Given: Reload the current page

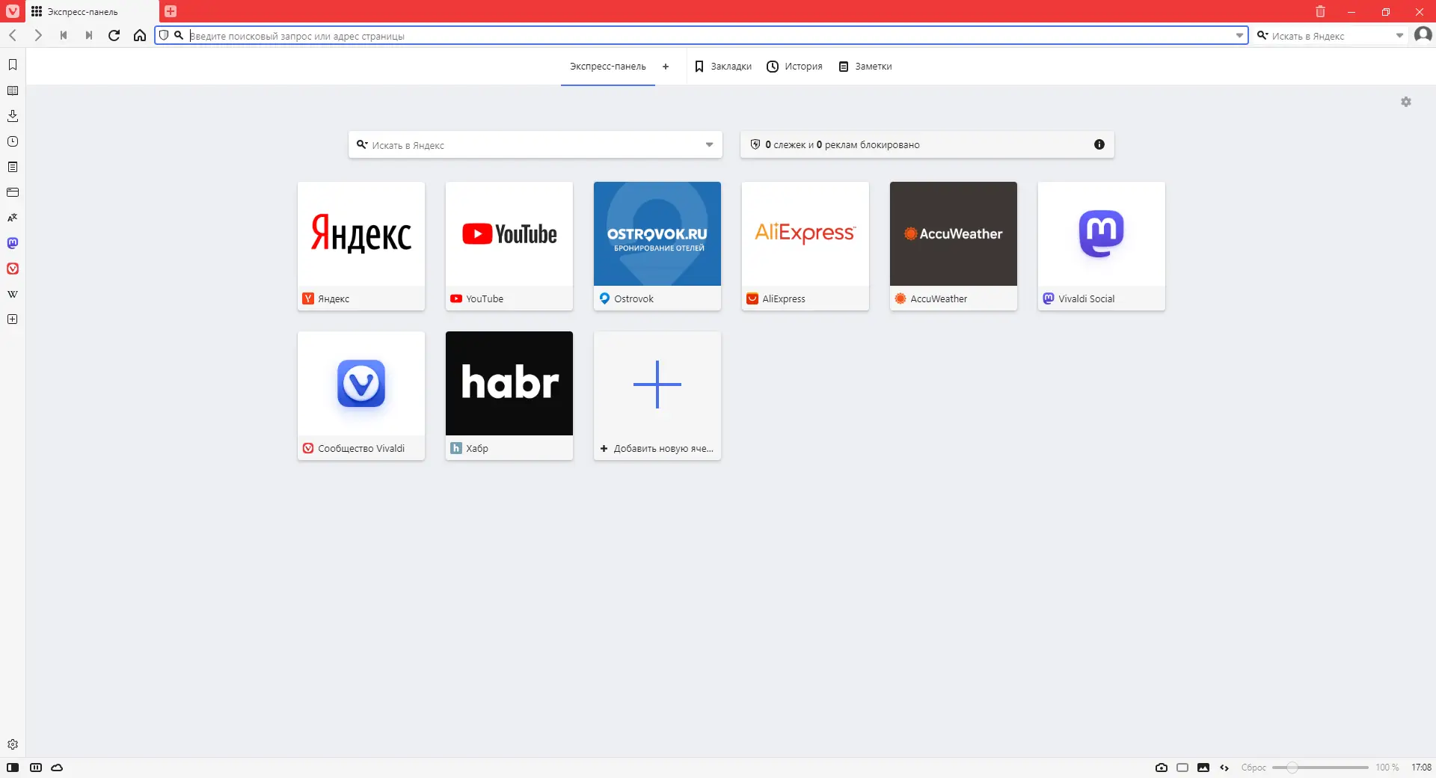Looking at the screenshot, I should pos(114,35).
